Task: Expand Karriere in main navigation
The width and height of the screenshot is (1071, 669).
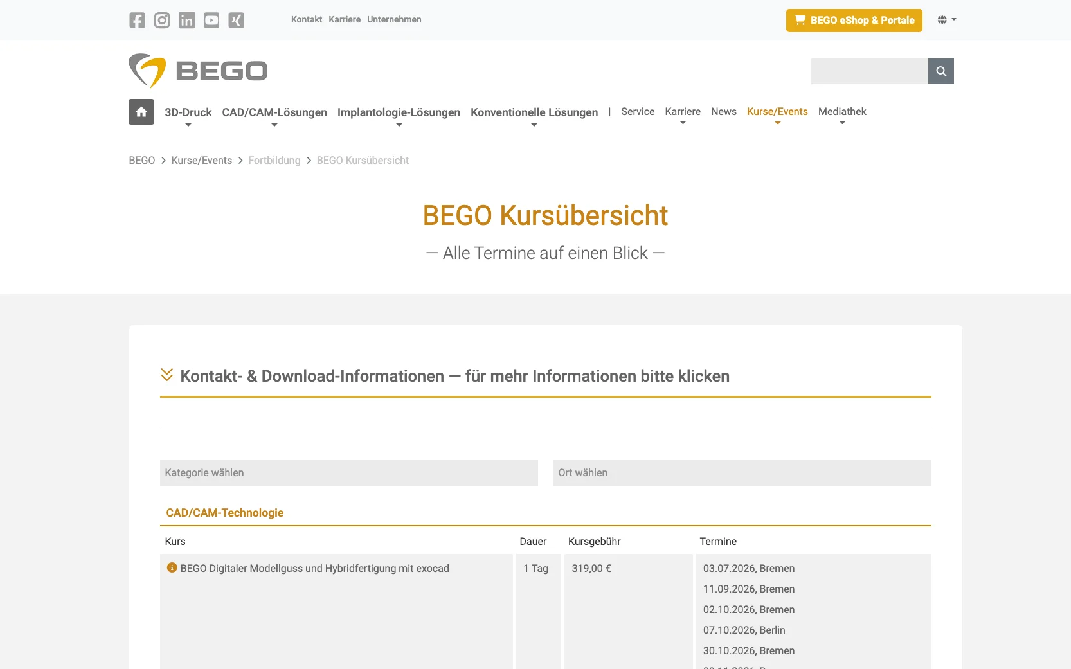Action: tap(683, 113)
